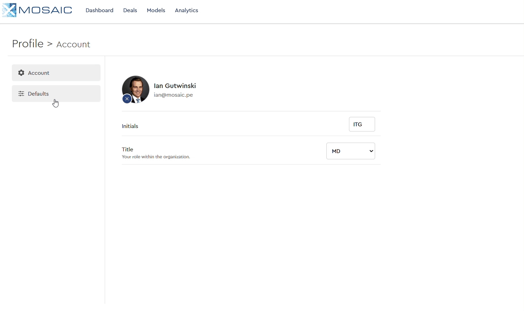Viewport: 524px width, 311px height.
Task: Click the Mosaic logo icon
Action: [9, 10]
